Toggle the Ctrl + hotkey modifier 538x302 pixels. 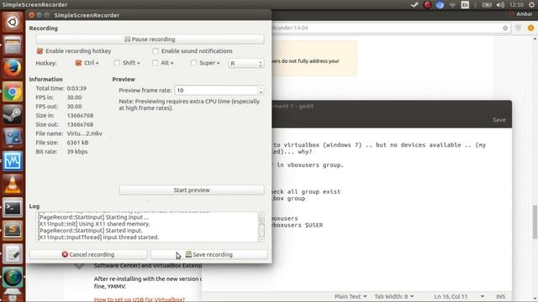coord(78,63)
